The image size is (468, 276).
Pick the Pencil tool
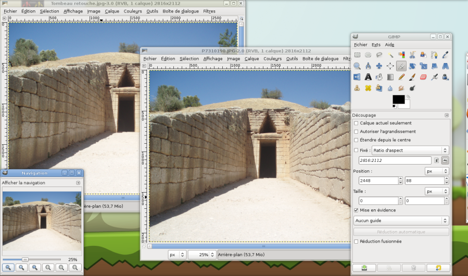click(x=401, y=77)
